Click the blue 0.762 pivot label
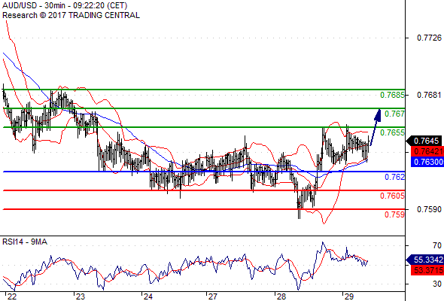 [x=394, y=178]
